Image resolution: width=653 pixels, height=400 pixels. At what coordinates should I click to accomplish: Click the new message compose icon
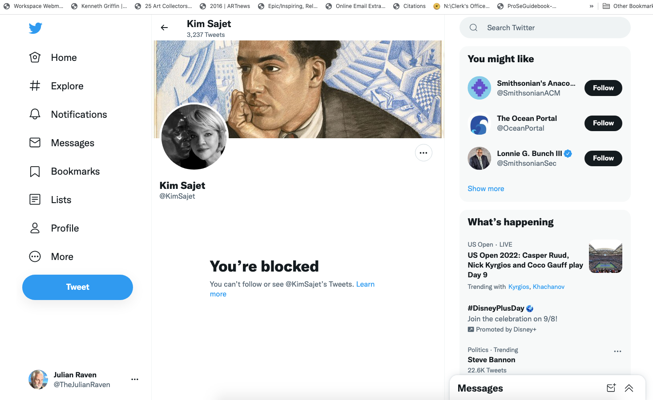(611, 388)
